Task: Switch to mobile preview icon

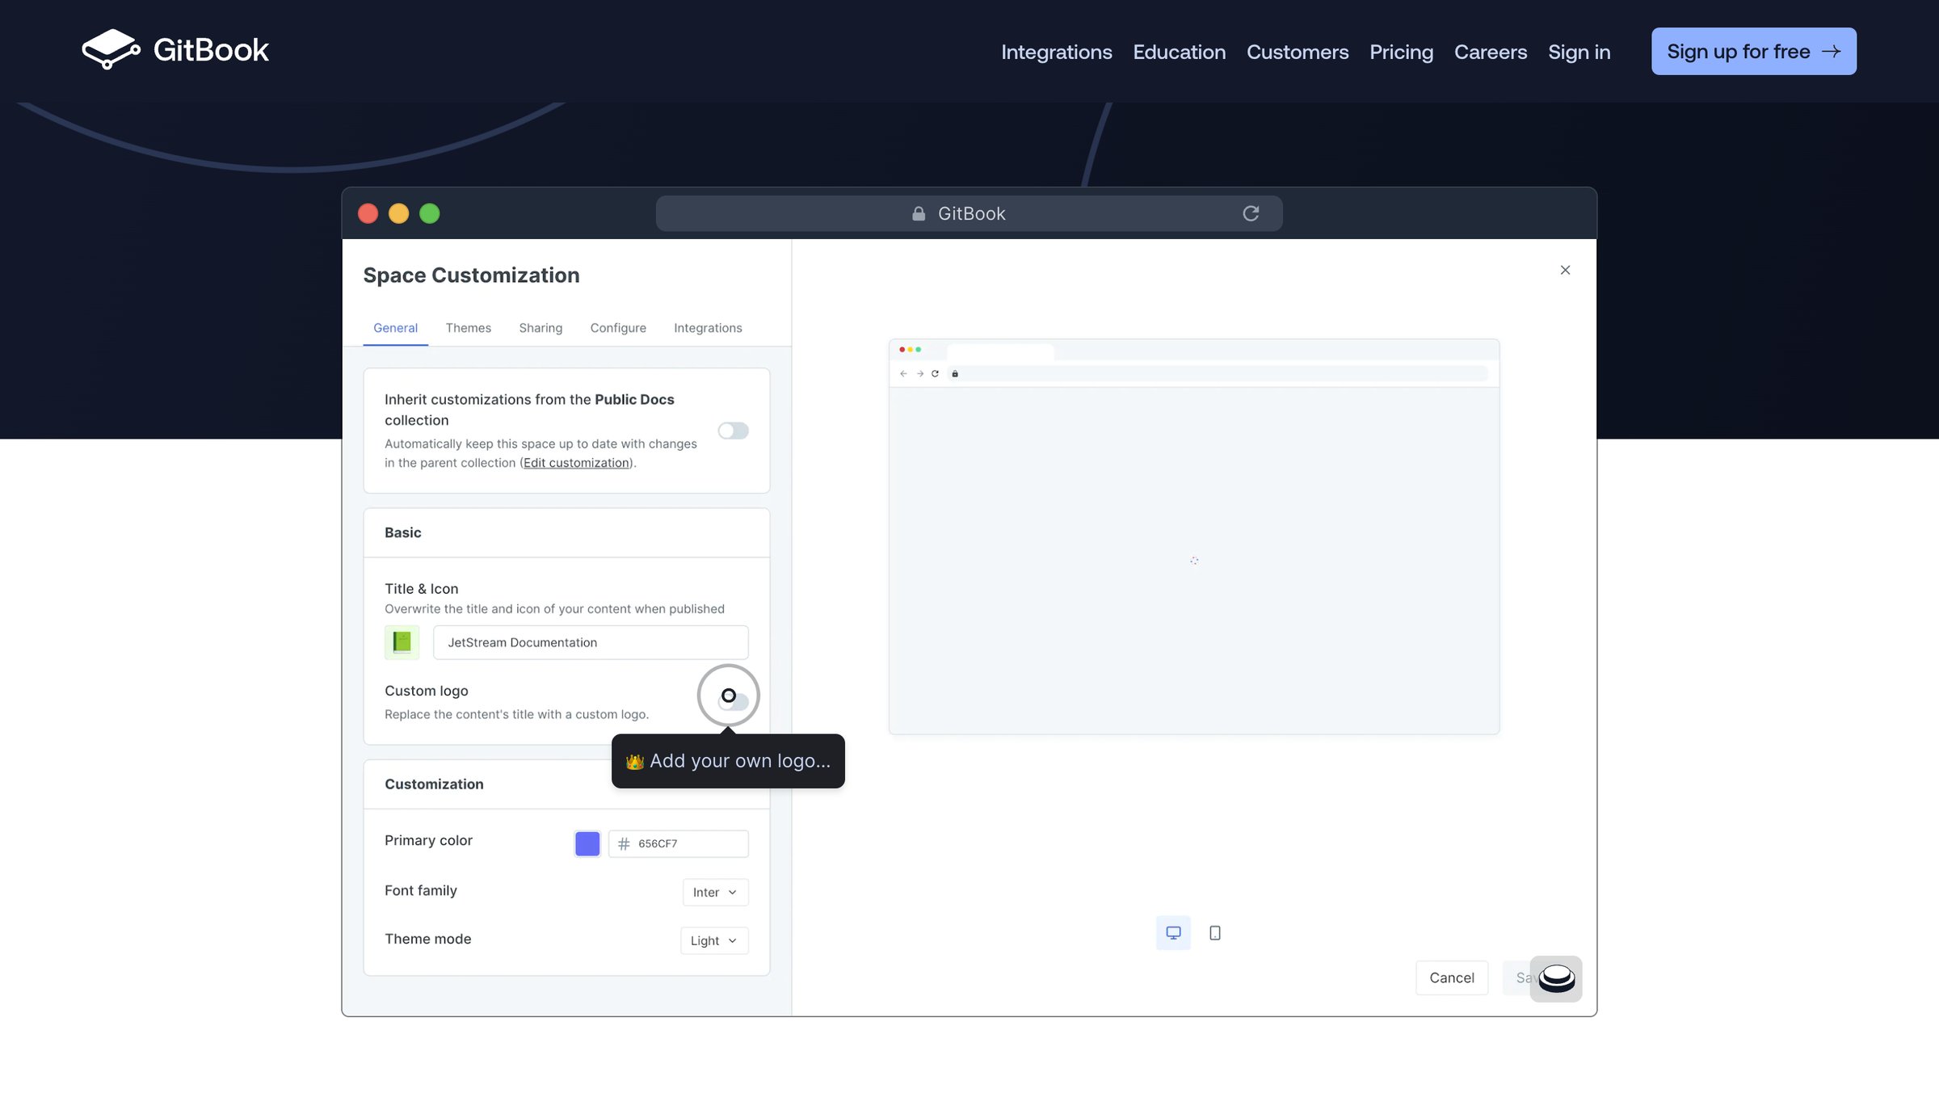Action: [1215, 933]
